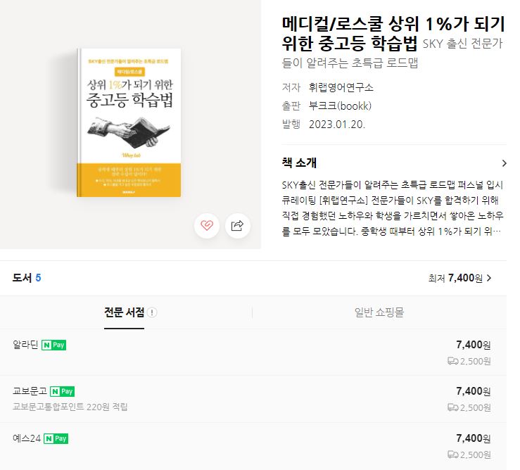Image resolution: width=520 pixels, height=470 pixels.
Task: Expand the 책 소개 section arrow
Action: [503, 163]
